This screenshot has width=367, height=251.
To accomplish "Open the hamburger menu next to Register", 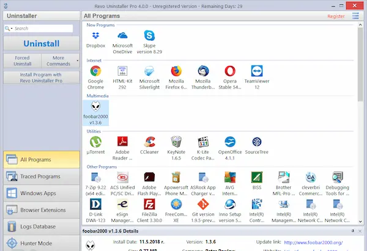I will [355, 16].
